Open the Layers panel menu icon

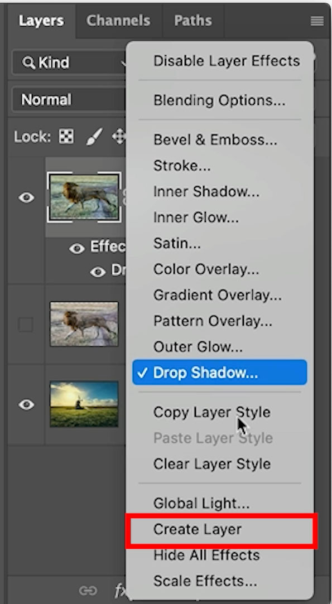coord(317,21)
